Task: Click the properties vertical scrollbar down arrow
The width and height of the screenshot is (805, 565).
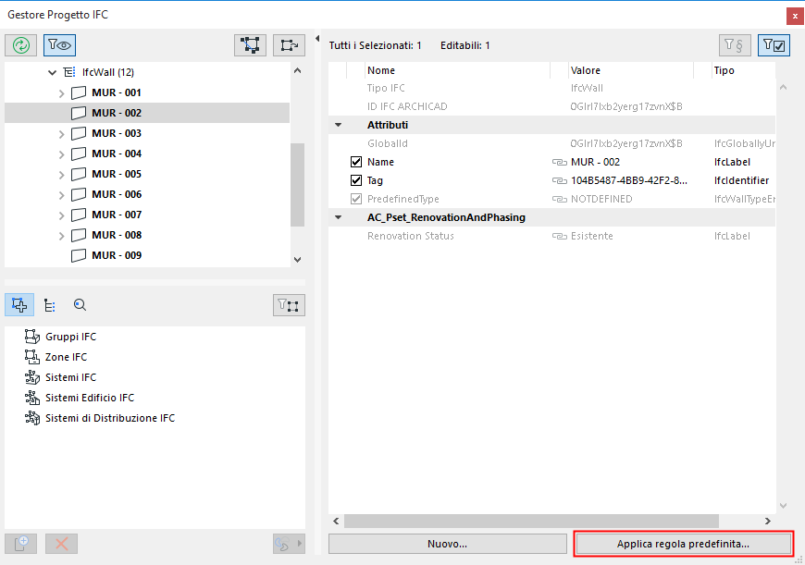Action: pyautogui.click(x=784, y=506)
